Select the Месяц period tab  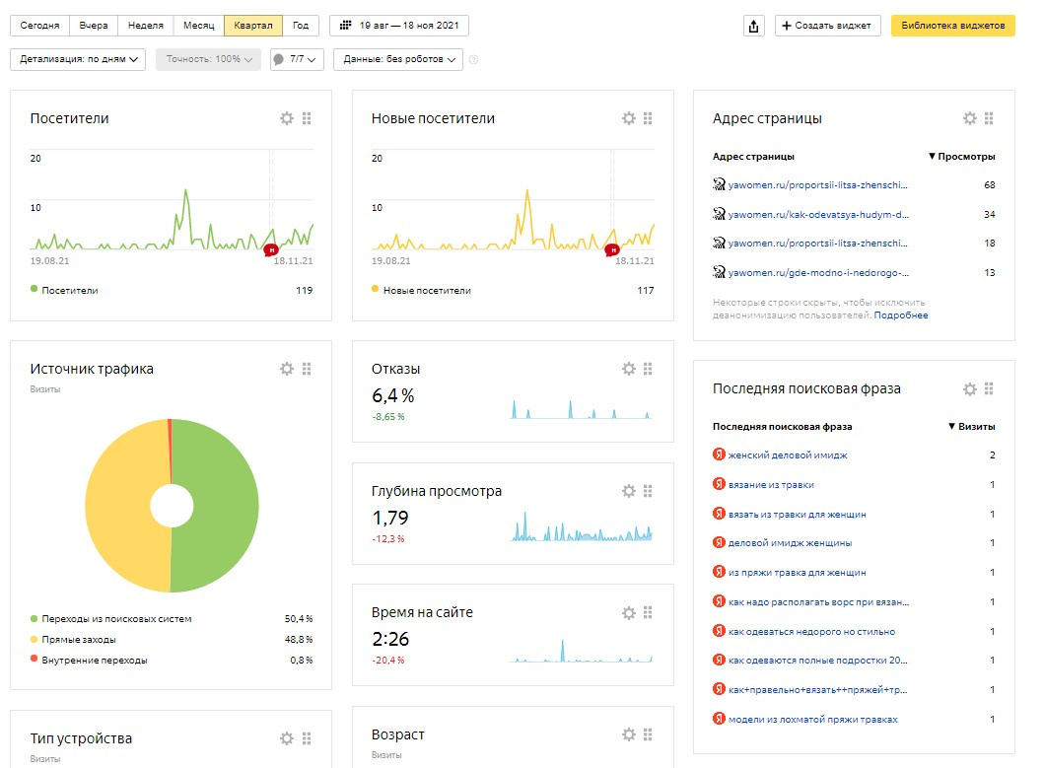[198, 26]
